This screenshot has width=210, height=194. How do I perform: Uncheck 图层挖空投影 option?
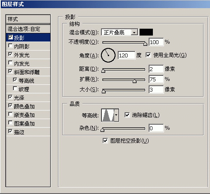[105, 141]
